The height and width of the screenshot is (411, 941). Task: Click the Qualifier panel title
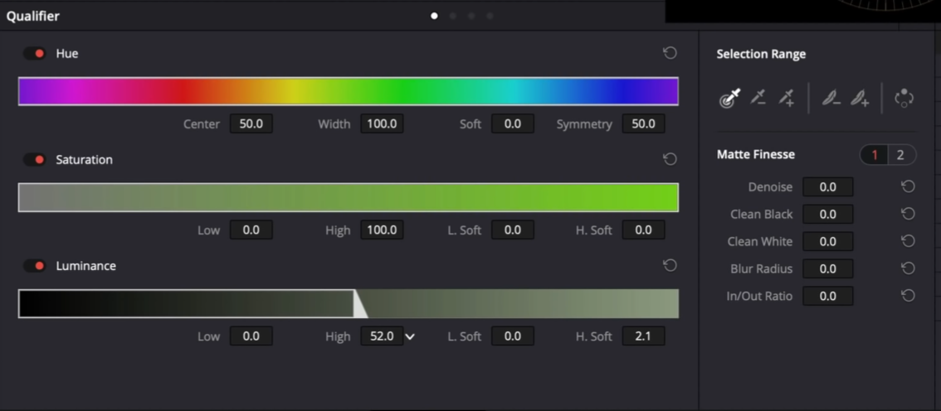[x=33, y=17]
